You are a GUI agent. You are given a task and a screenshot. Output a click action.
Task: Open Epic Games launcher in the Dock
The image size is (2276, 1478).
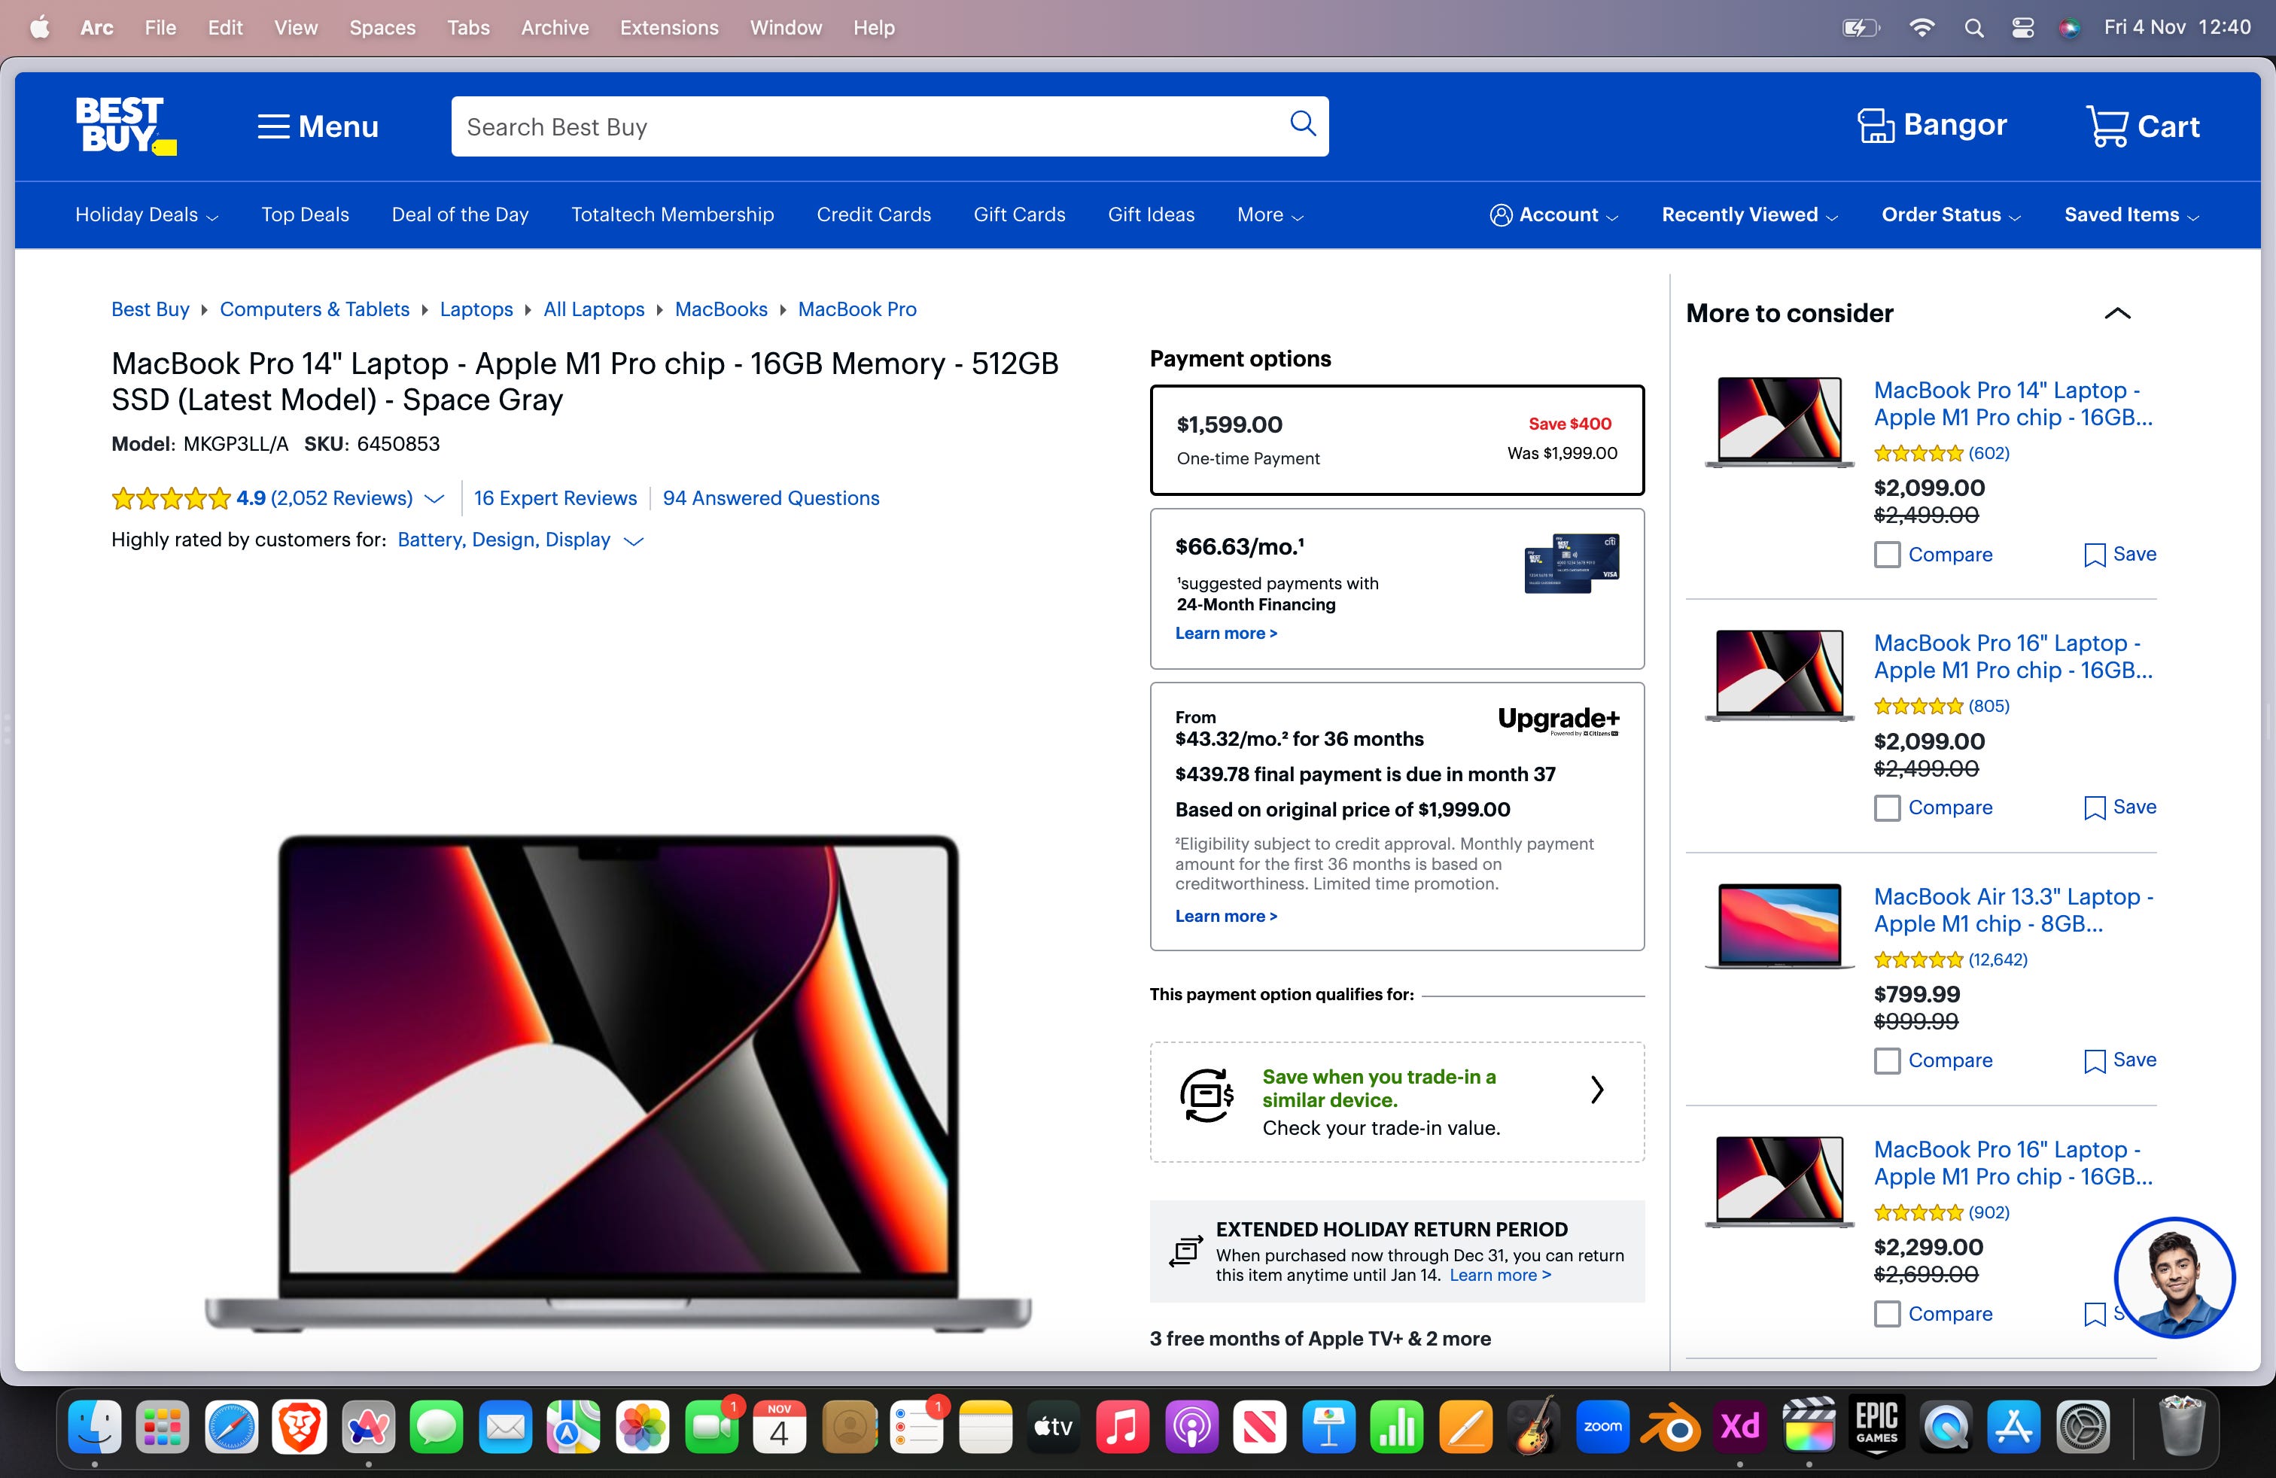[1876, 1428]
